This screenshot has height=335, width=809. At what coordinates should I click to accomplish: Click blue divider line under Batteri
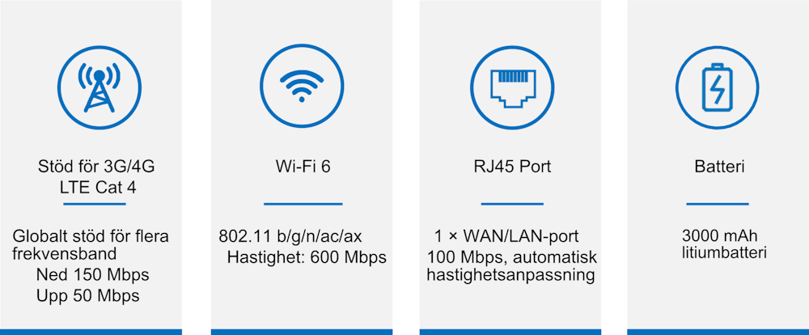click(x=717, y=204)
